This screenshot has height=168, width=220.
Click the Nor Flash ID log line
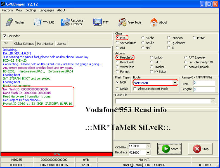(x=25, y=89)
